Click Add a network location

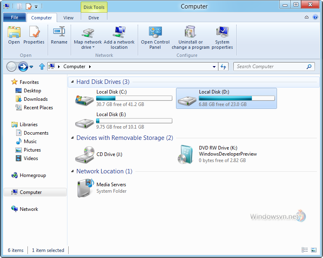pos(119,38)
